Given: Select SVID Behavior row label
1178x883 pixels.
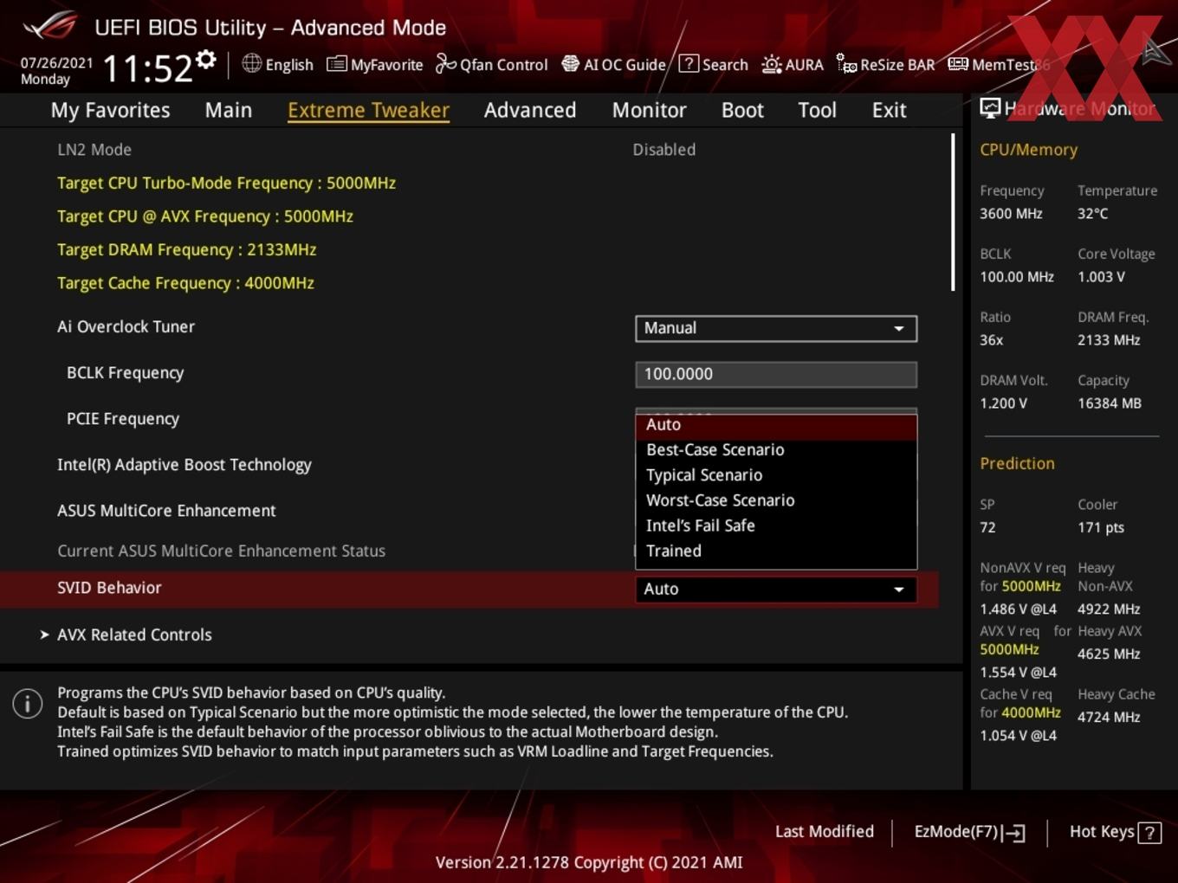Looking at the screenshot, I should tap(109, 588).
